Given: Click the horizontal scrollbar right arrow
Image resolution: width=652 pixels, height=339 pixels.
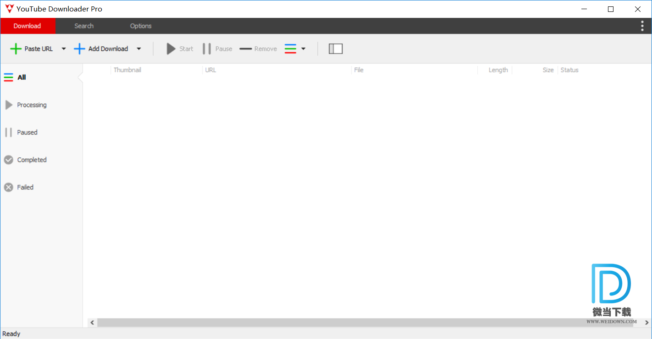Looking at the screenshot, I should click(x=647, y=323).
